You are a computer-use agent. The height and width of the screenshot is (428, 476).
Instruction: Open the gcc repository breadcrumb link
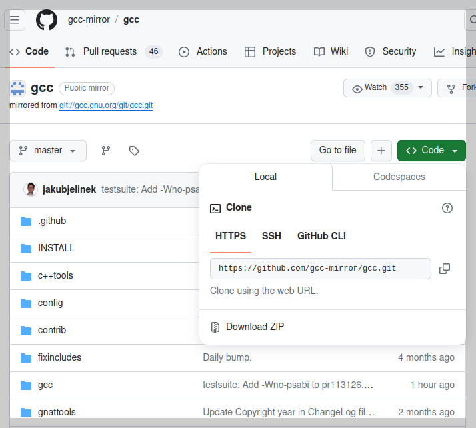click(x=131, y=20)
